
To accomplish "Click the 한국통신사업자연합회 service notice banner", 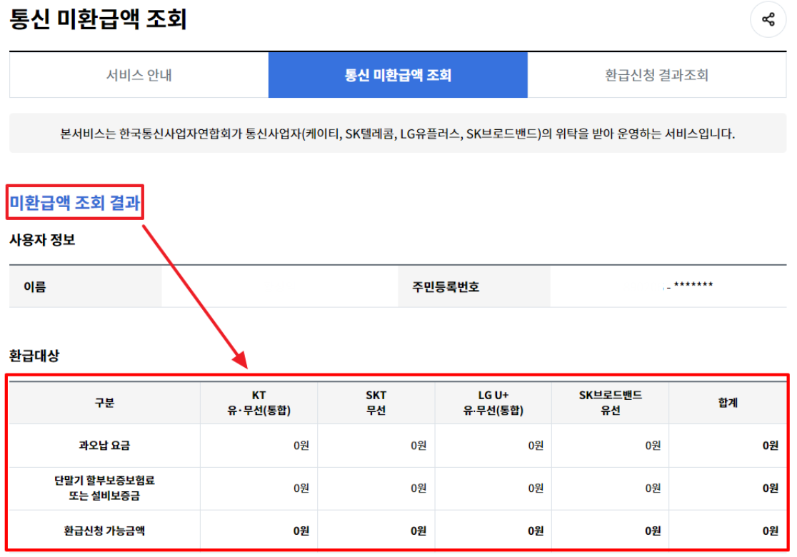I will point(397,133).
